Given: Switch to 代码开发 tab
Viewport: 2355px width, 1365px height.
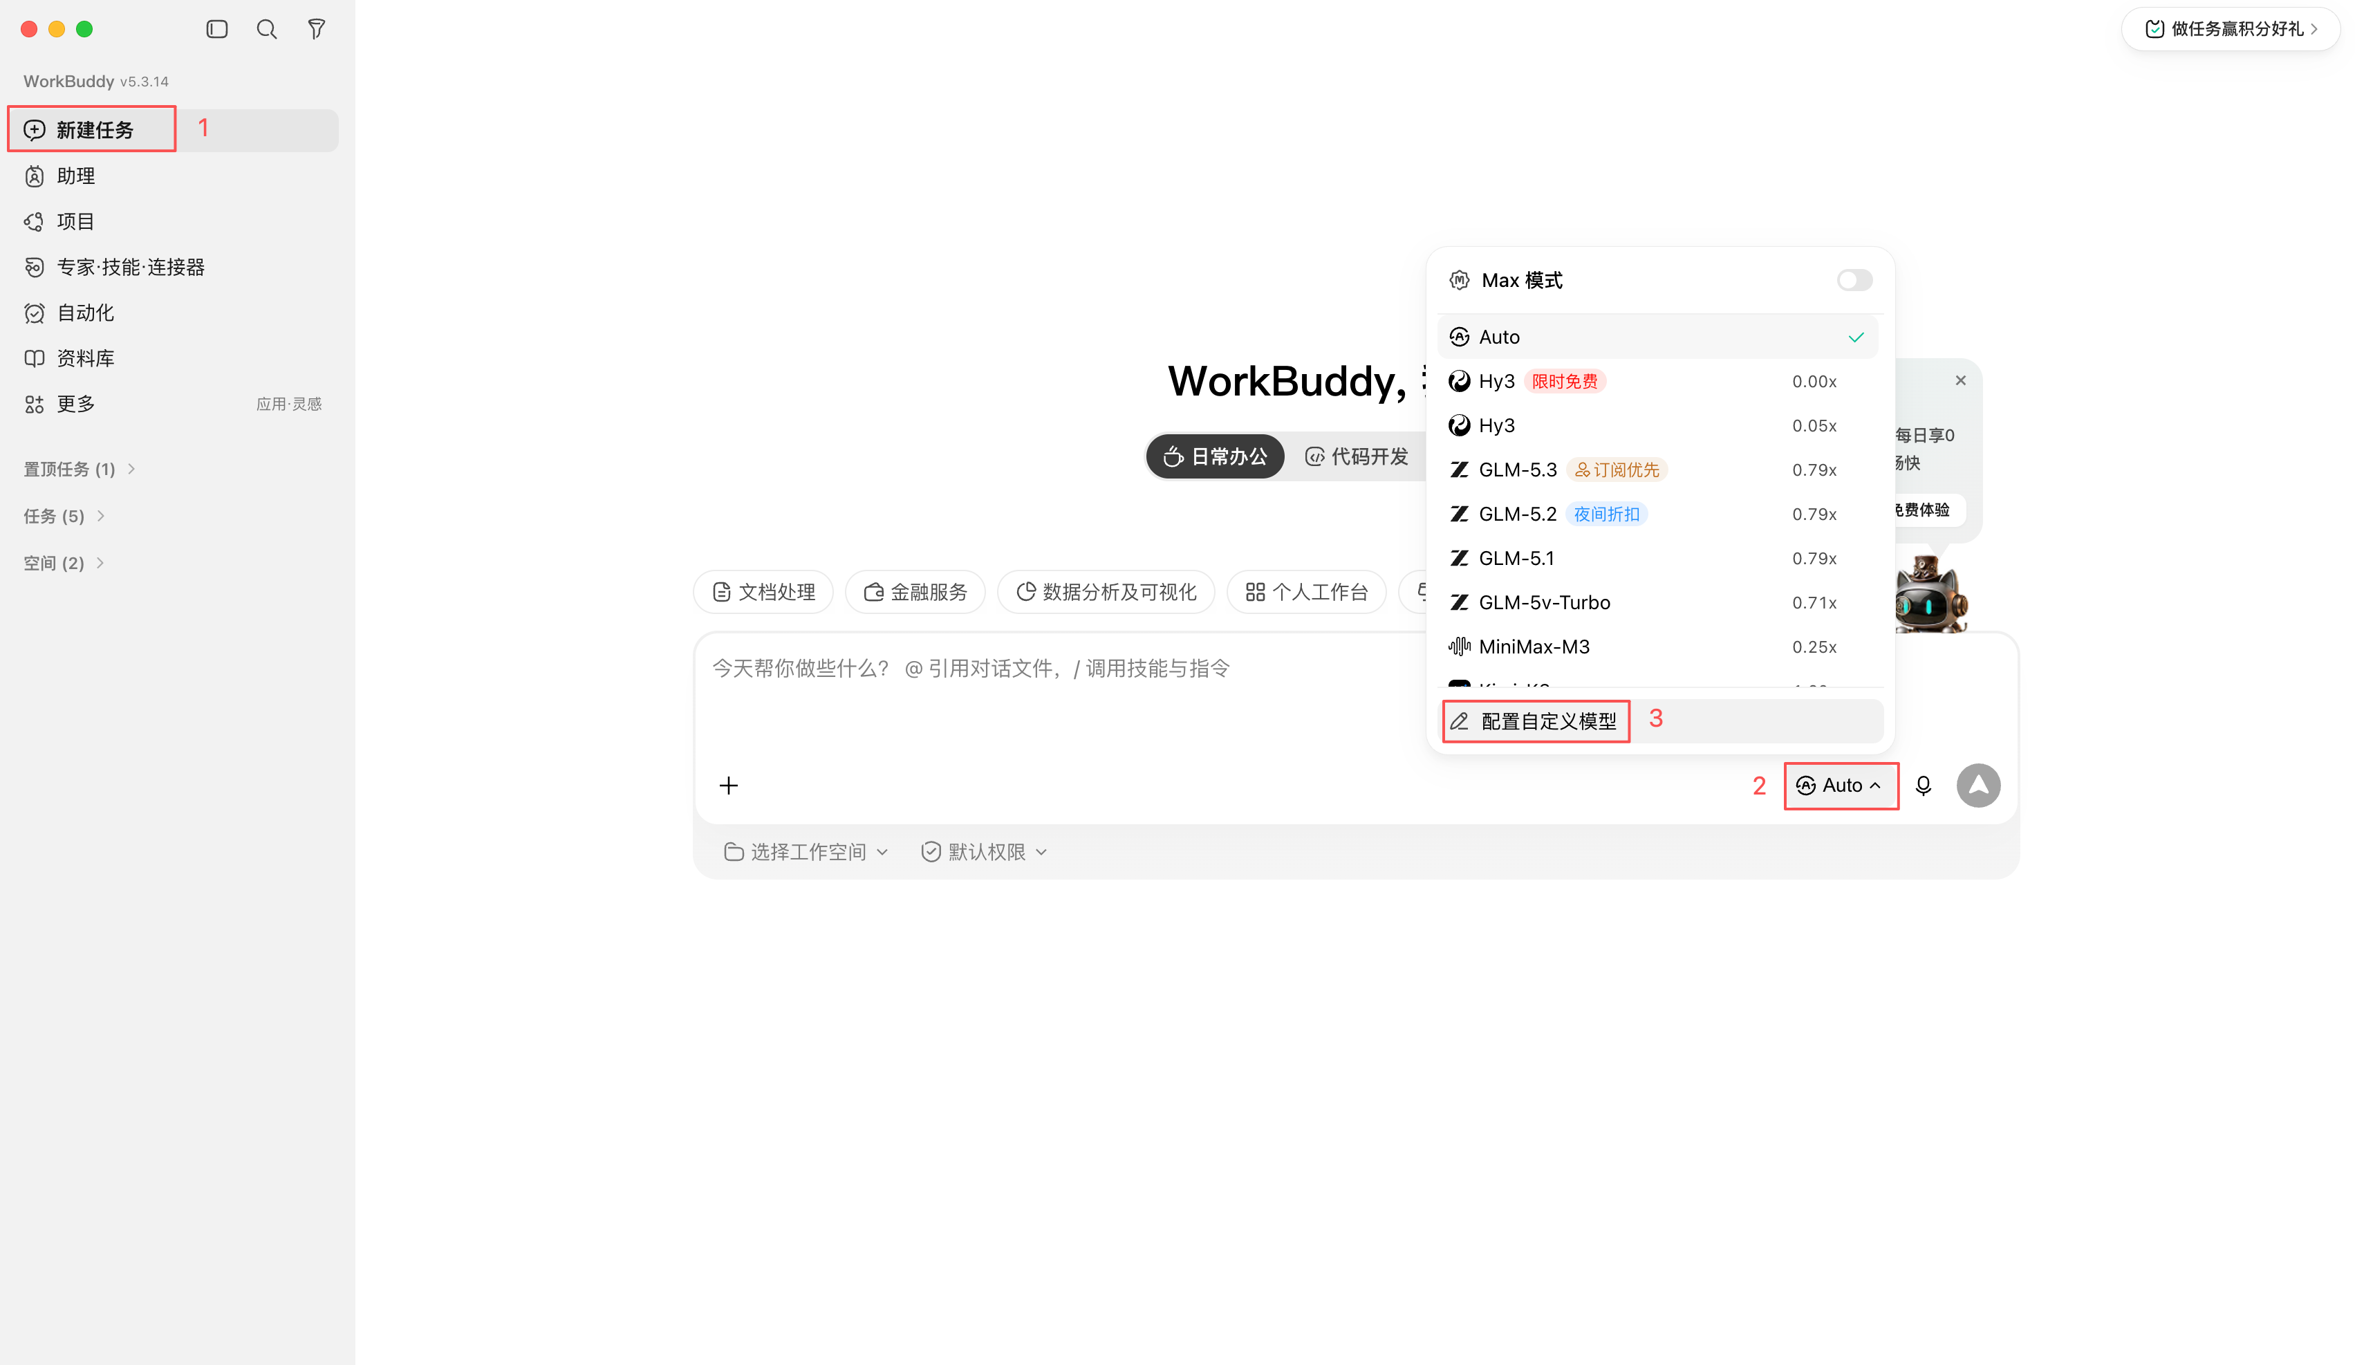Looking at the screenshot, I should click(1357, 457).
